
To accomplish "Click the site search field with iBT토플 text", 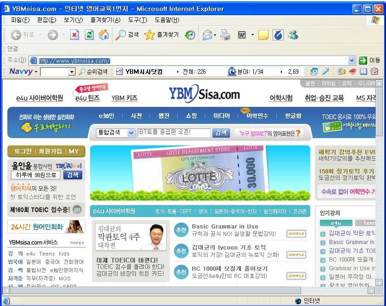I will pos(173,133).
